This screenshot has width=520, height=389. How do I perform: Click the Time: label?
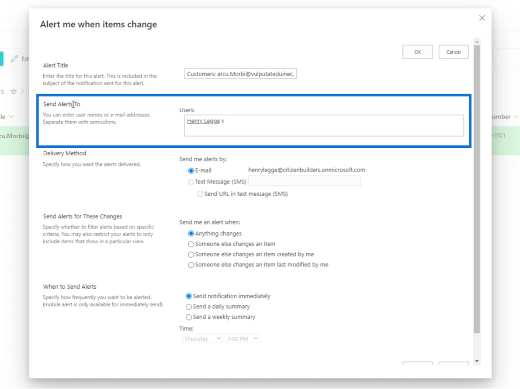click(x=187, y=328)
